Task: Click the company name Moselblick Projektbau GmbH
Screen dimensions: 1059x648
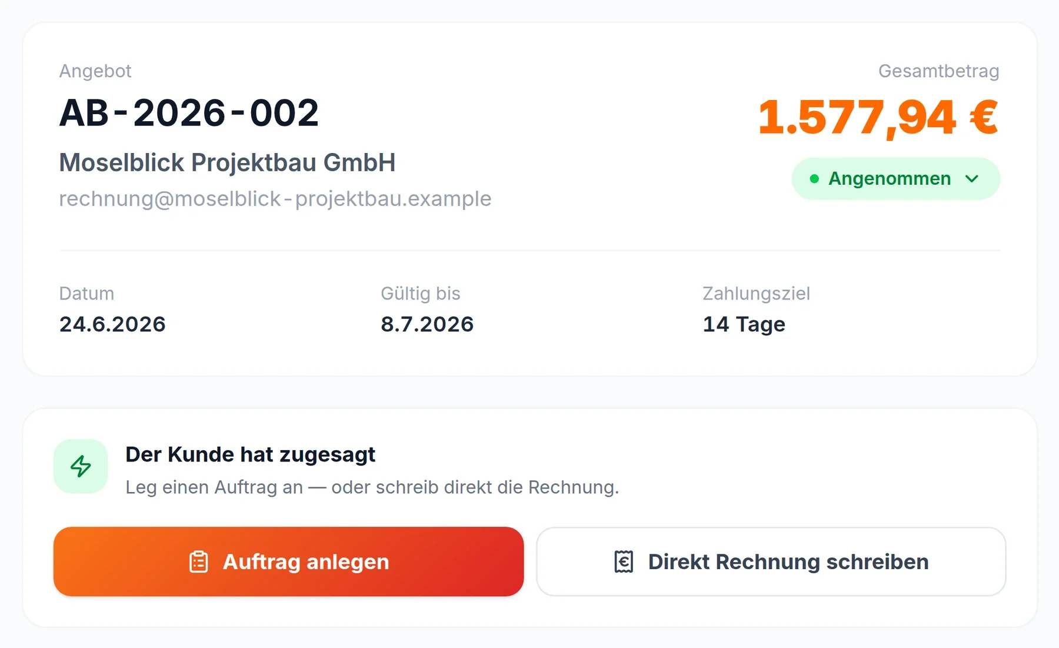Action: coord(227,162)
